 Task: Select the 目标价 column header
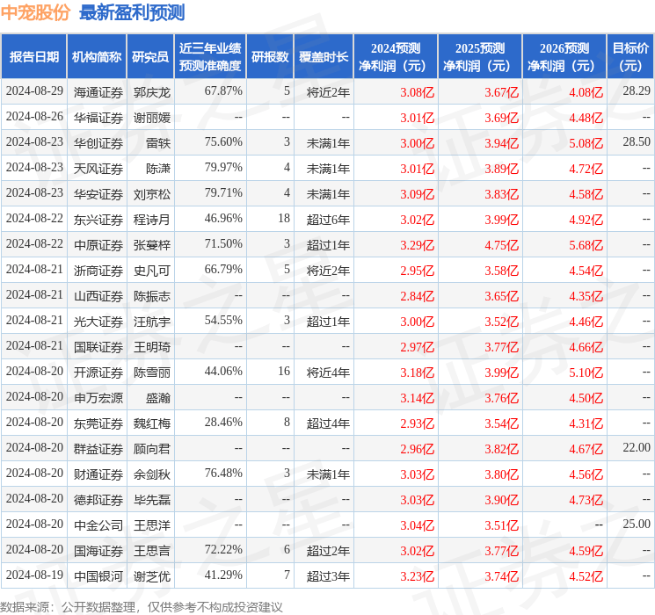coord(630,57)
